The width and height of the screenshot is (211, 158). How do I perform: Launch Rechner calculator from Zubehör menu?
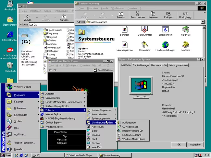102,143
